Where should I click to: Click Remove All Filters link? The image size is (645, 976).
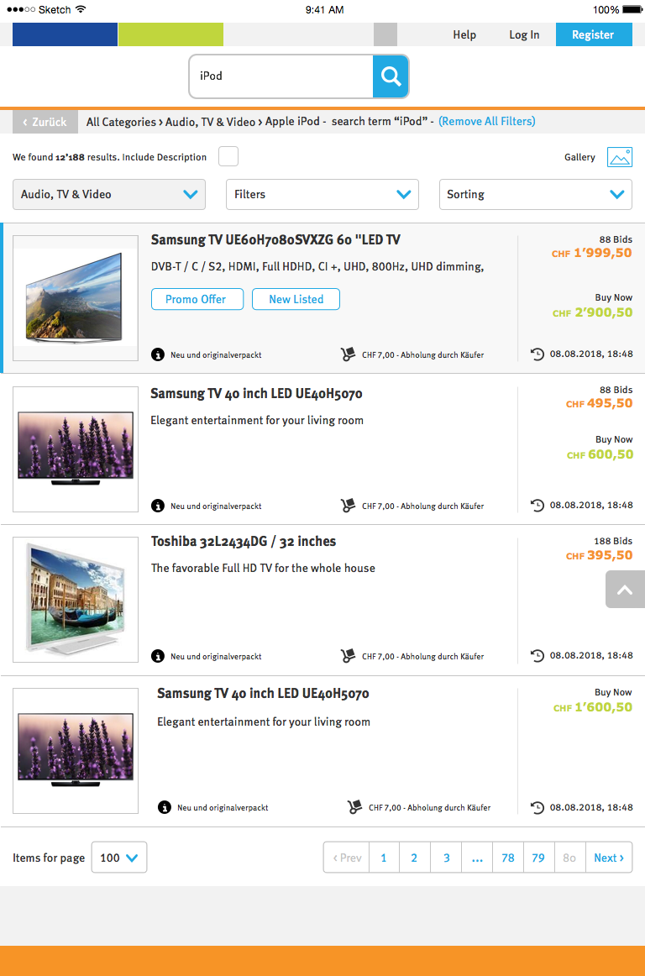(x=487, y=122)
